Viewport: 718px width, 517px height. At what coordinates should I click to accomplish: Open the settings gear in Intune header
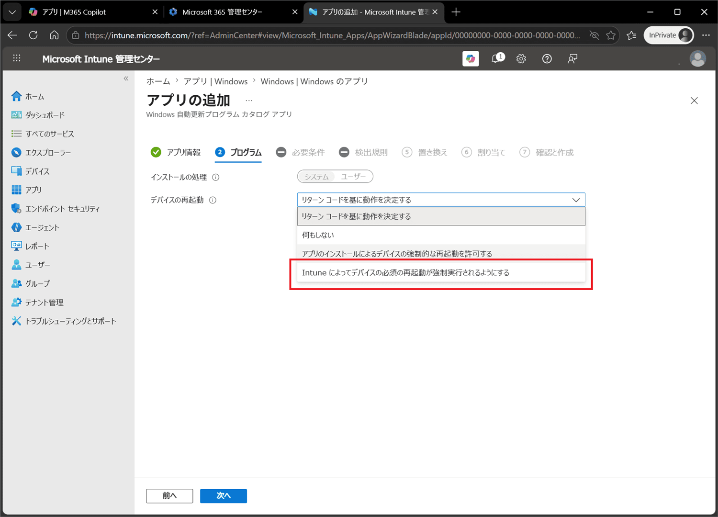pyautogui.click(x=521, y=58)
